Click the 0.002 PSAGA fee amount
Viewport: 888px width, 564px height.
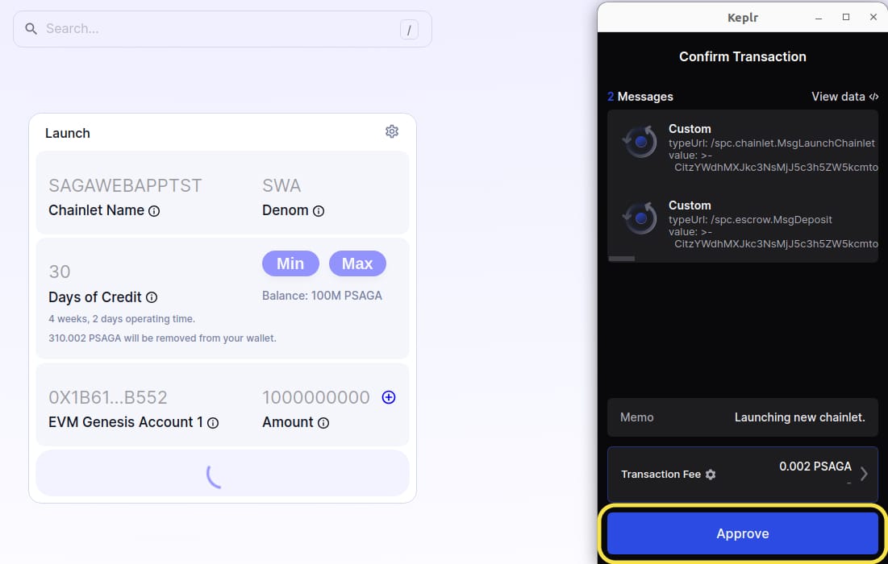click(x=815, y=467)
